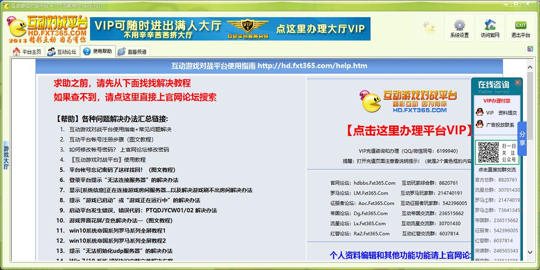Select the 使用帮助 tab
540x270 pixels.
coord(98,51)
